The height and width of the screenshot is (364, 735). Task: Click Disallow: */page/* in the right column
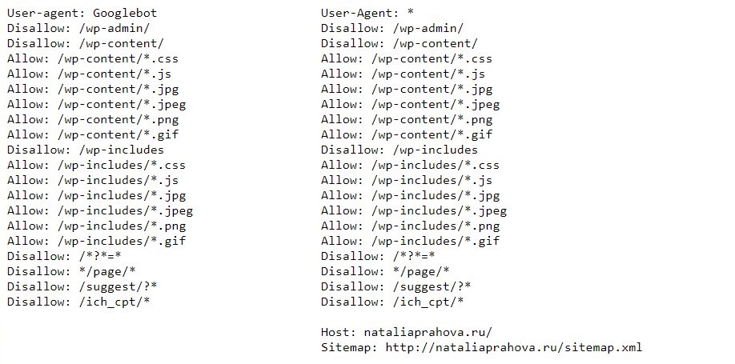[385, 271]
